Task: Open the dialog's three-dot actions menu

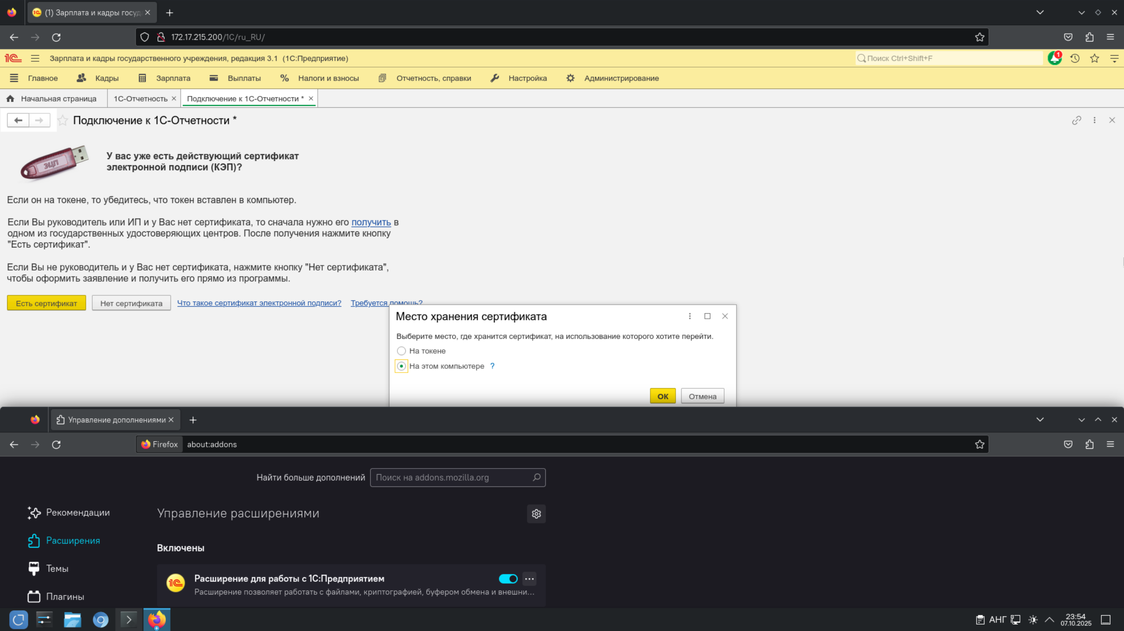Action: click(x=690, y=316)
